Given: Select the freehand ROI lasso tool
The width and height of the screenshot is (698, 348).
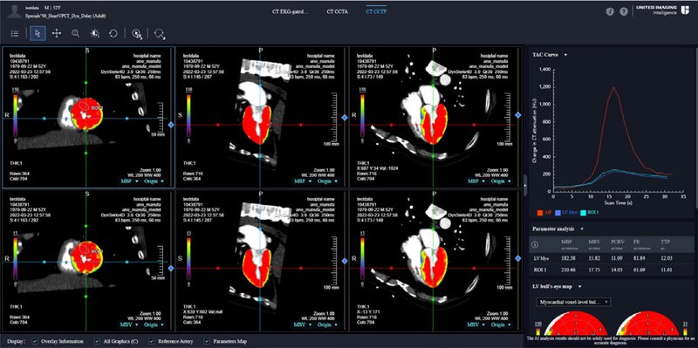Looking at the screenshot, I should click(x=161, y=34).
